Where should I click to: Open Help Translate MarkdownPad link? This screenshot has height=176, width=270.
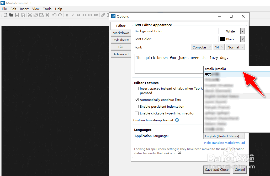point(224,143)
